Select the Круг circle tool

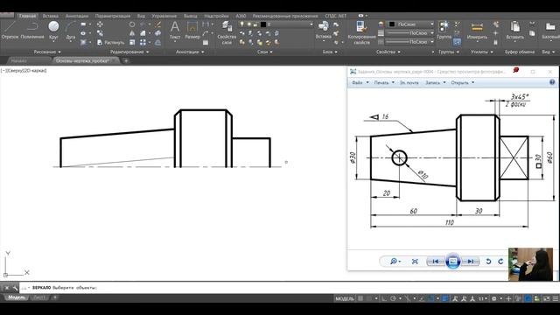(x=53, y=29)
